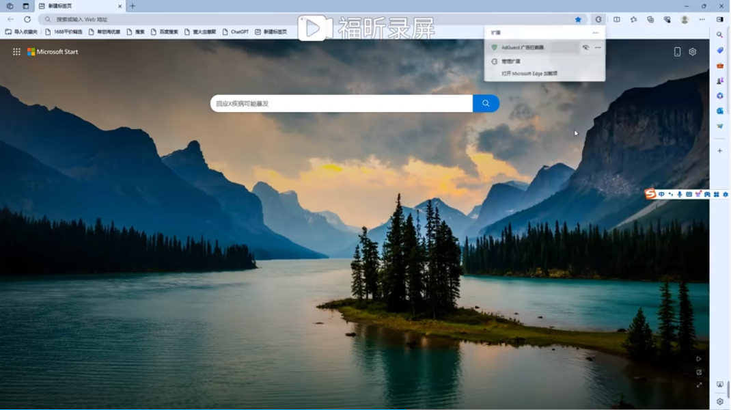The image size is (731, 410).
Task: Open the Favorites star-list icon
Action: pos(633,20)
